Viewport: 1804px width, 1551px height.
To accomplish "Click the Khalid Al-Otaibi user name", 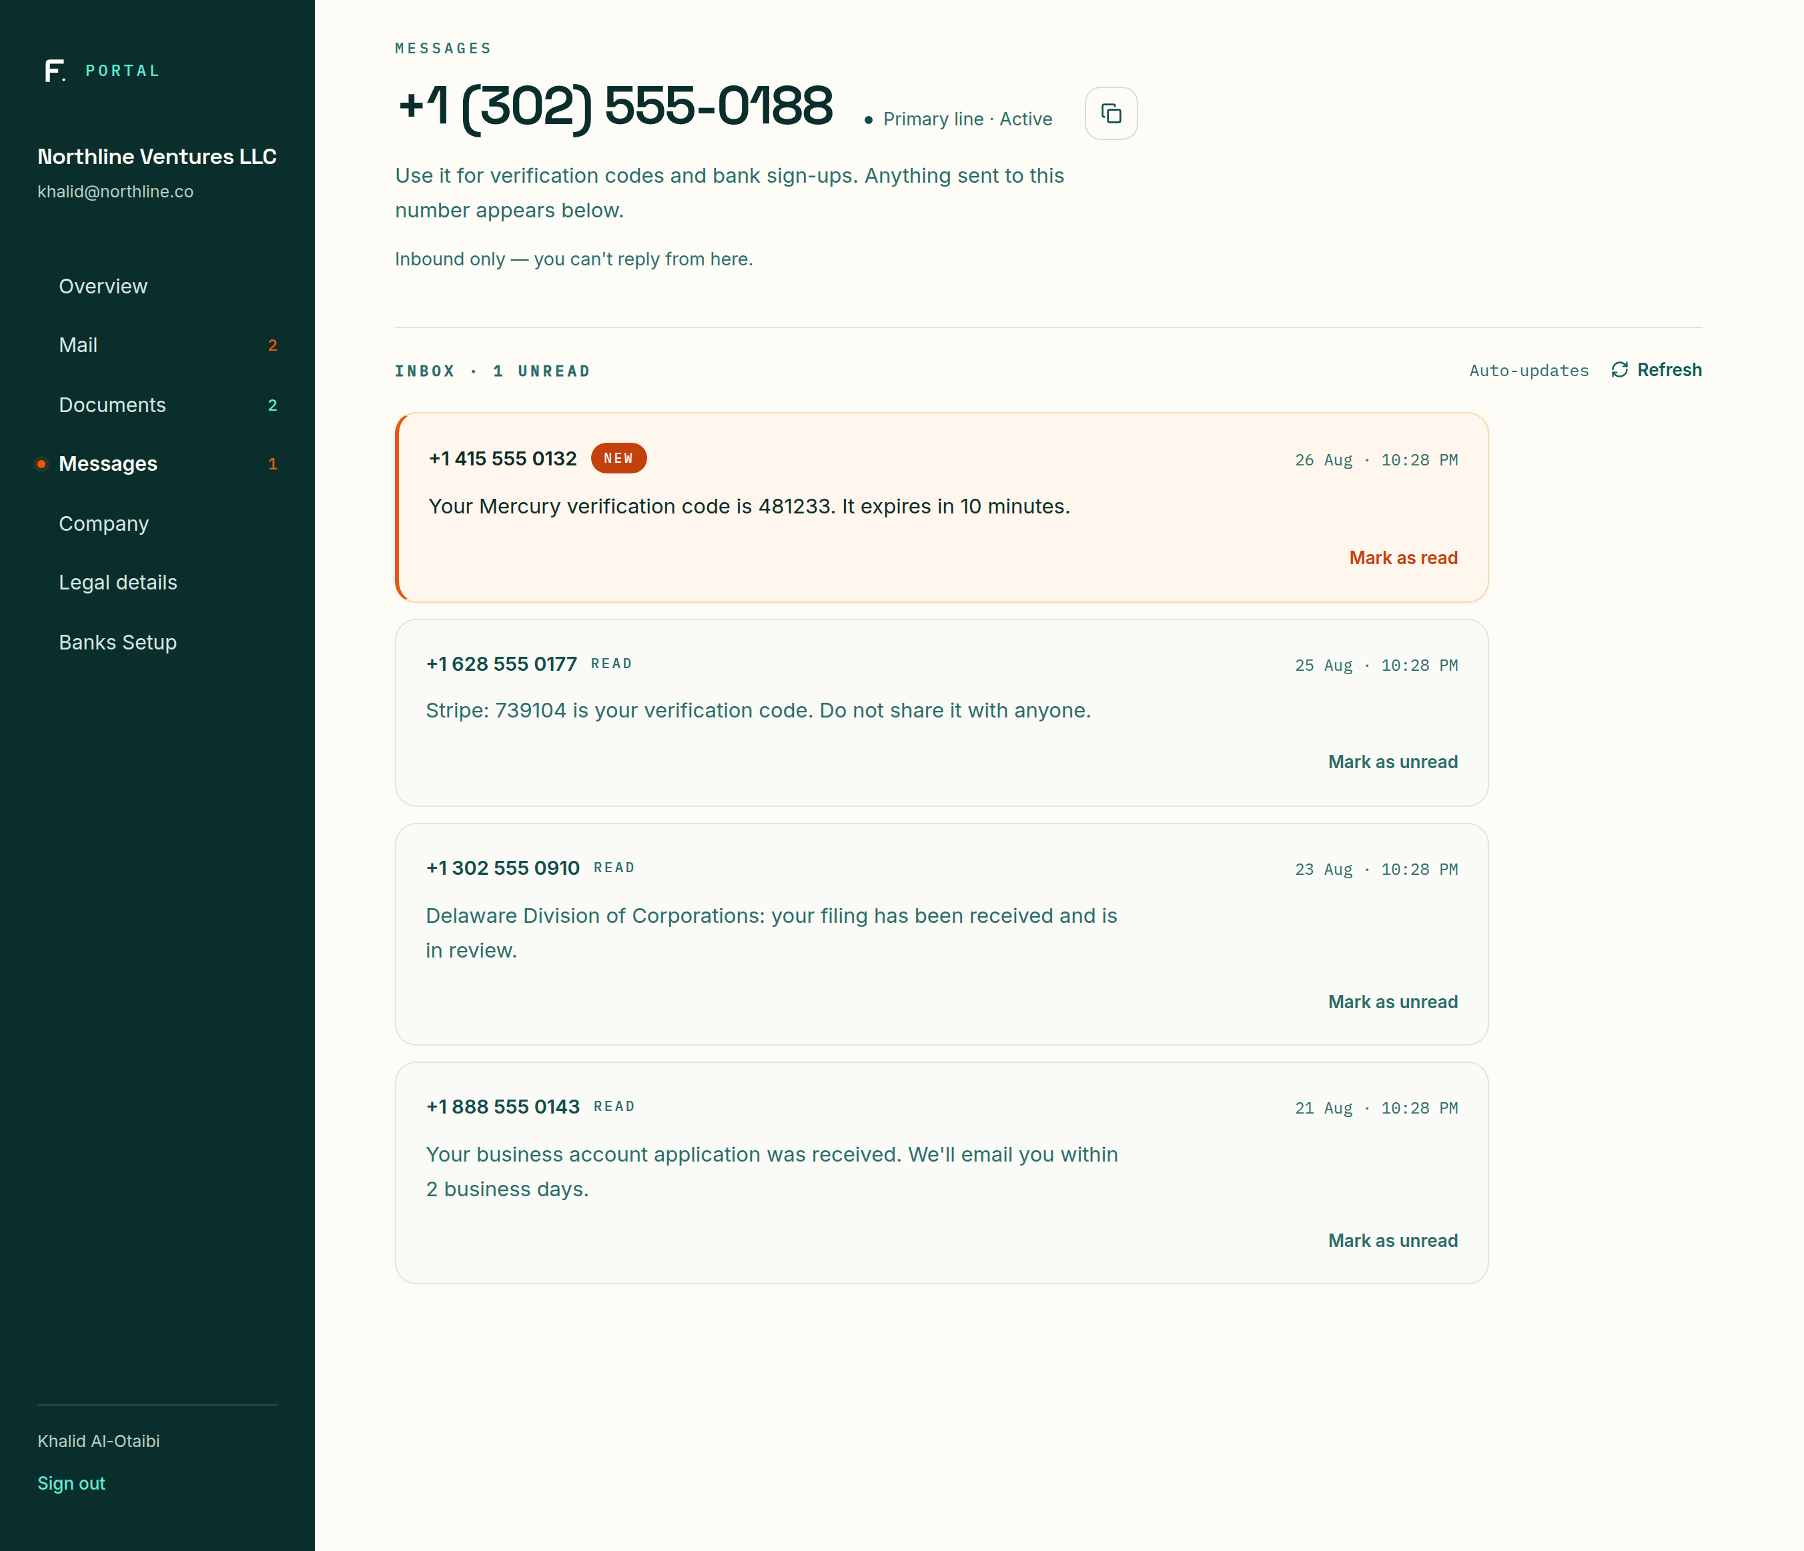I will pyautogui.click(x=98, y=1442).
